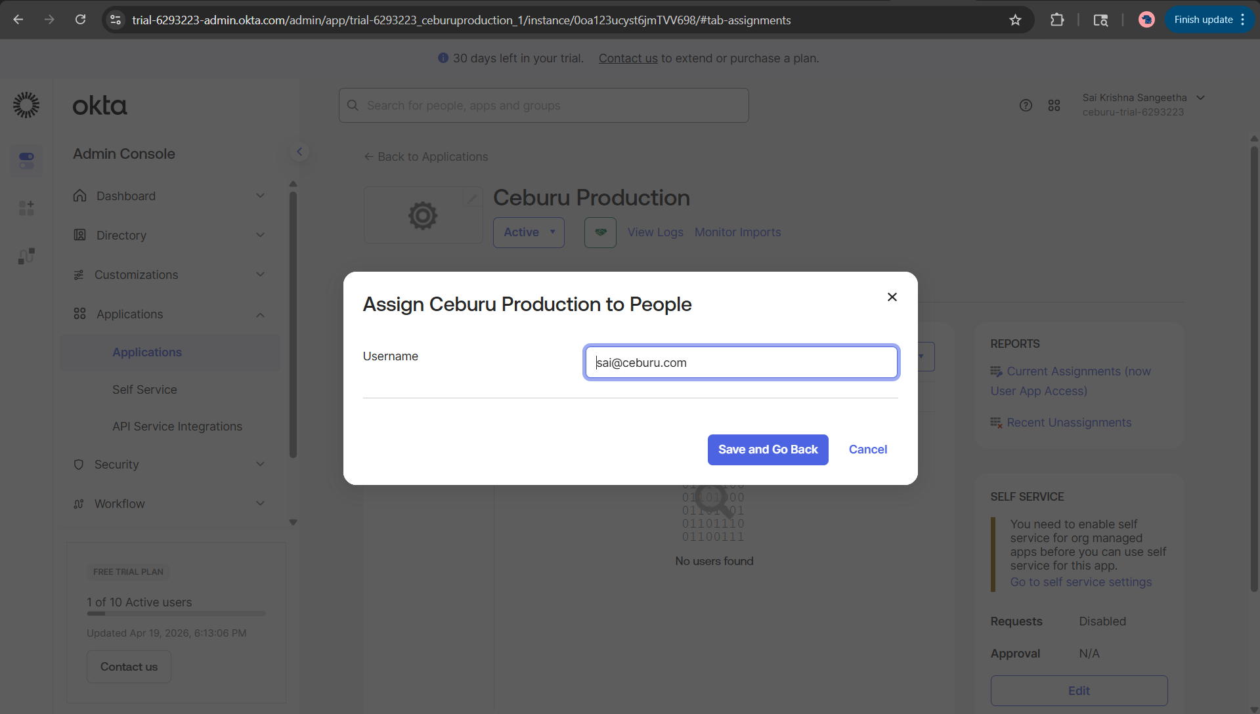Click the Username input field
The width and height of the screenshot is (1260, 714).
(x=741, y=362)
